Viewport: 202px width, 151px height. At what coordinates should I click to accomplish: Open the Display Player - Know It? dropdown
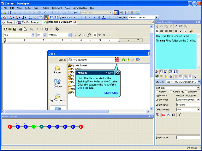tap(156, 18)
